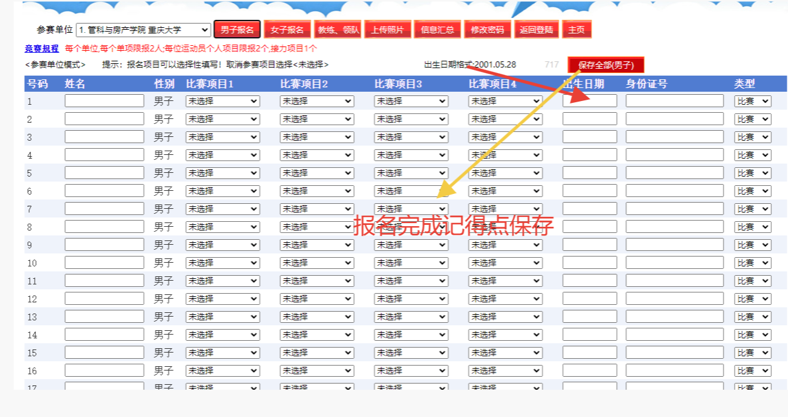Select the 姓名 field in row 14
788x417 pixels.
(x=104, y=335)
